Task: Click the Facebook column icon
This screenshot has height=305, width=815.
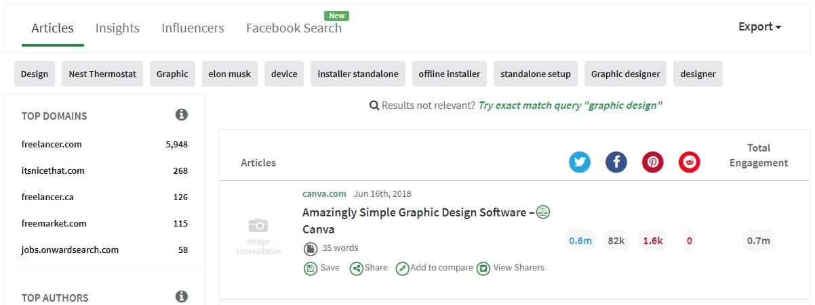Action: coord(616,162)
